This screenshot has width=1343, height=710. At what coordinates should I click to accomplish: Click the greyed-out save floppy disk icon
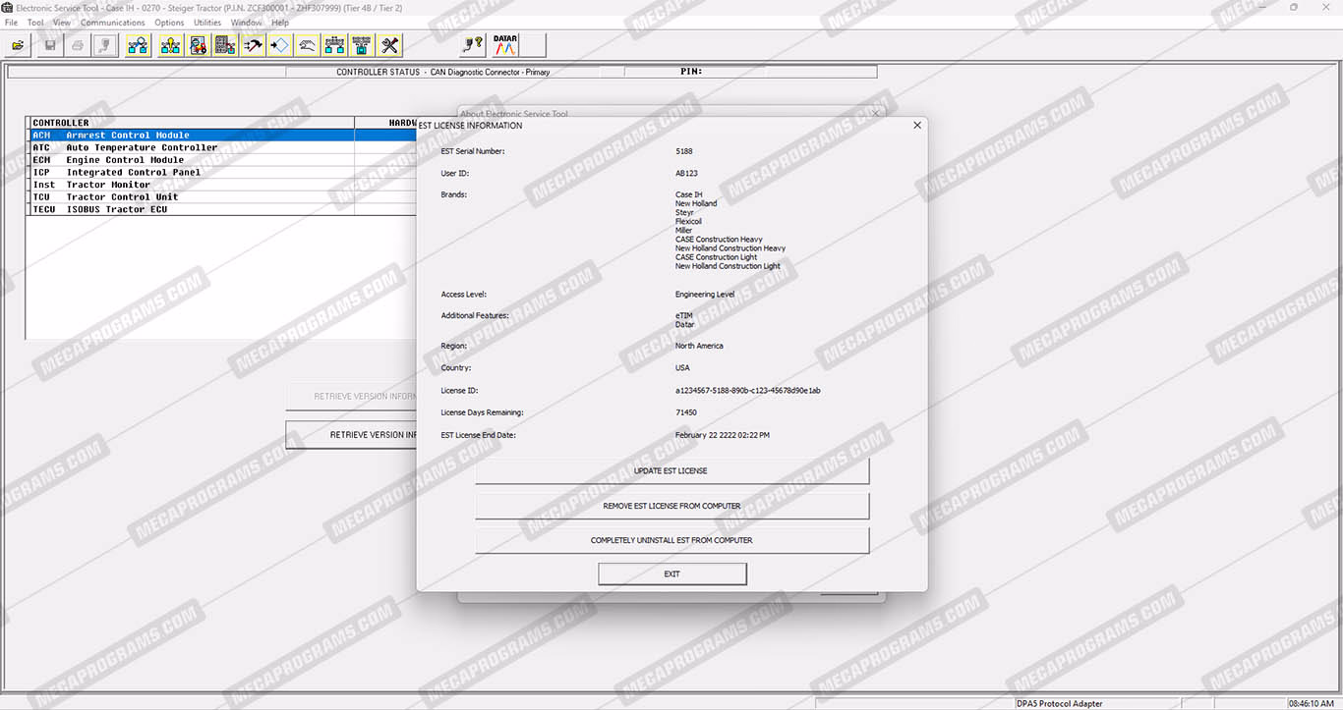coord(50,45)
